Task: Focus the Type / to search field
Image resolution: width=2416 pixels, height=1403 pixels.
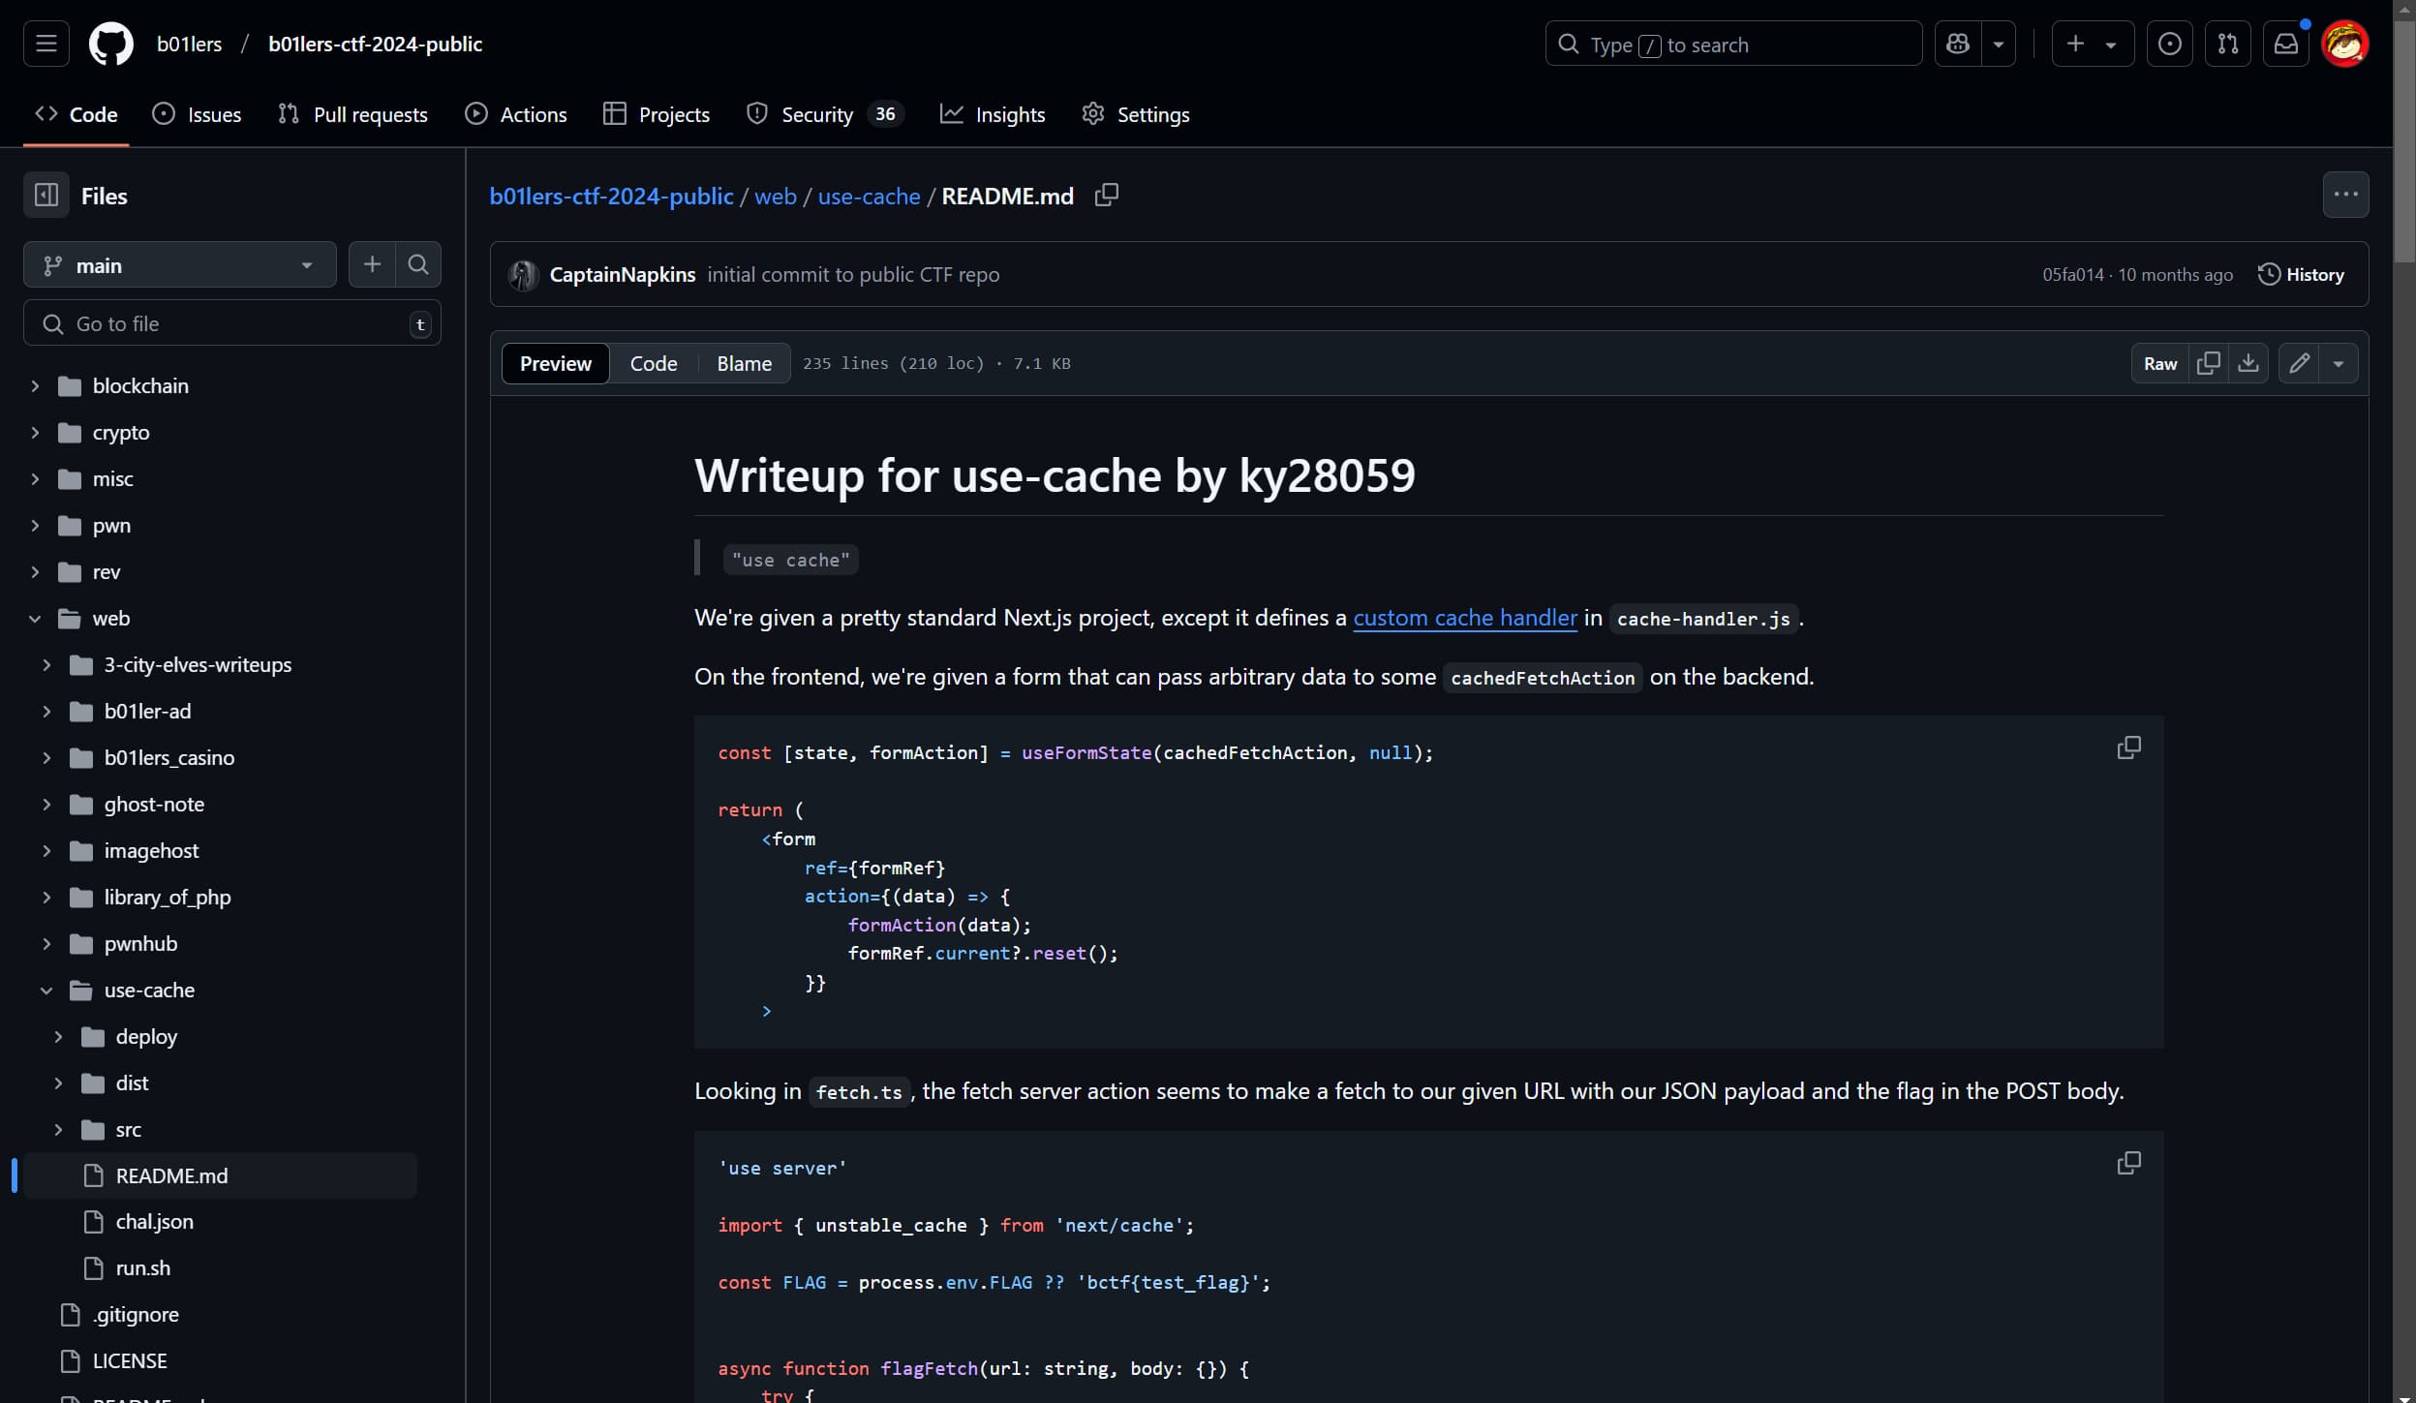Action: coord(1733,44)
